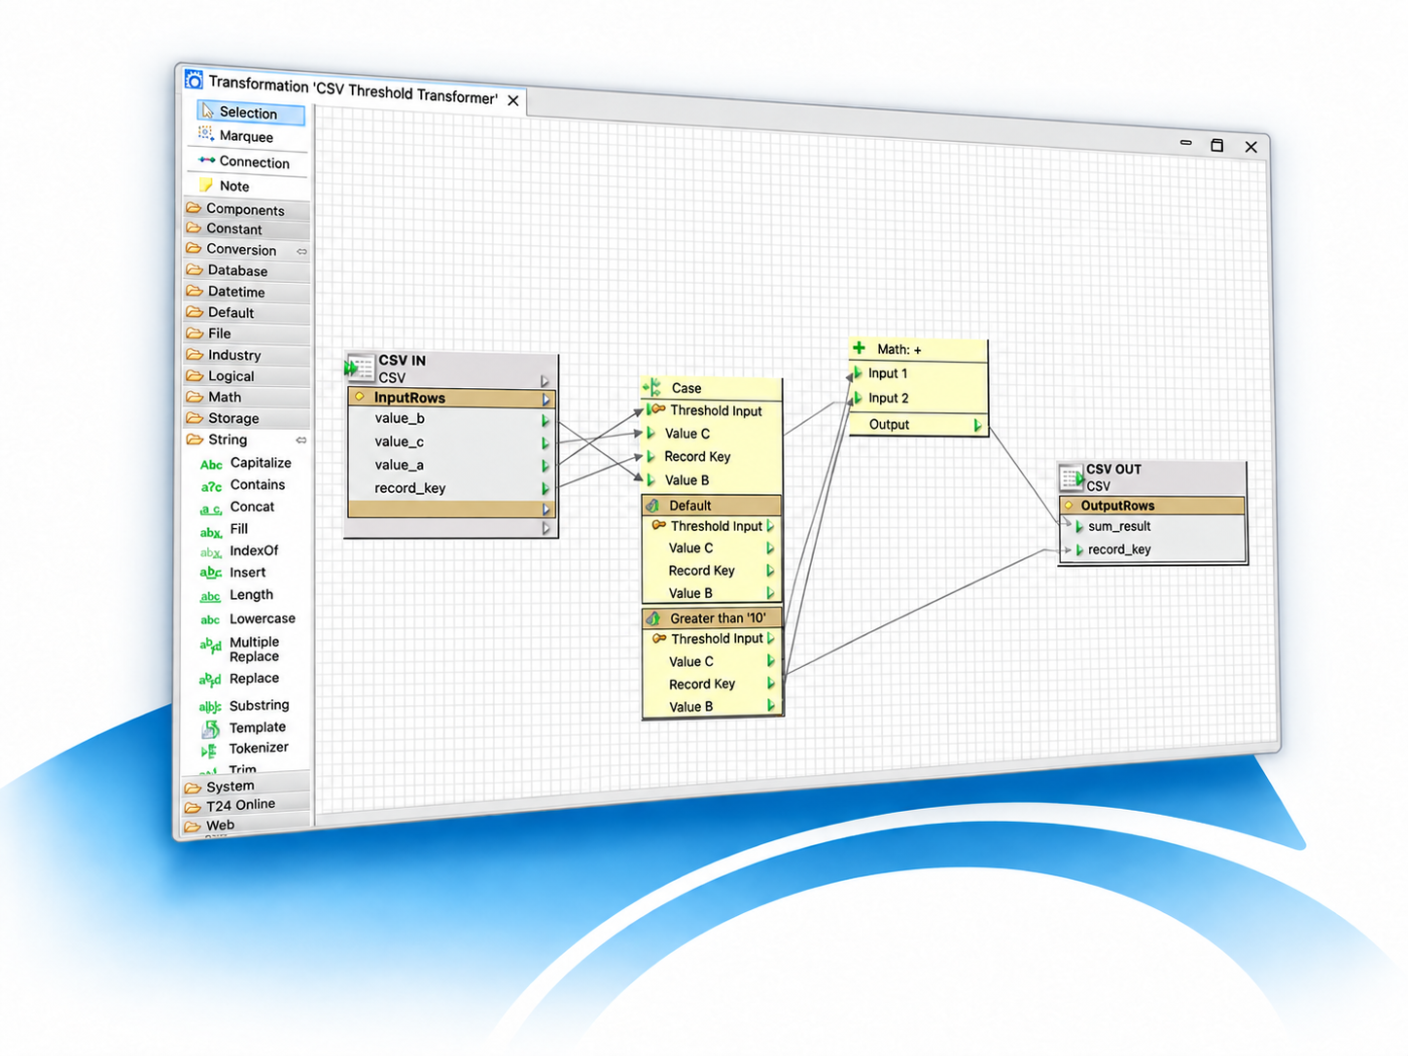Select the Contains string component
Viewport: 1408px width, 1056px height.
pyautogui.click(x=243, y=485)
